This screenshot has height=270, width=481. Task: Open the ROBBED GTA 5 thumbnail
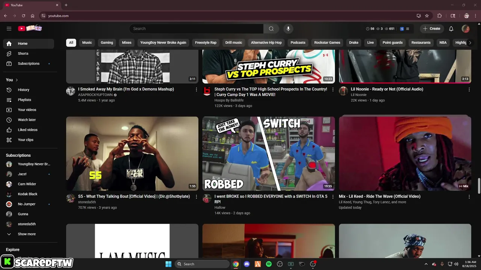pos(269,154)
